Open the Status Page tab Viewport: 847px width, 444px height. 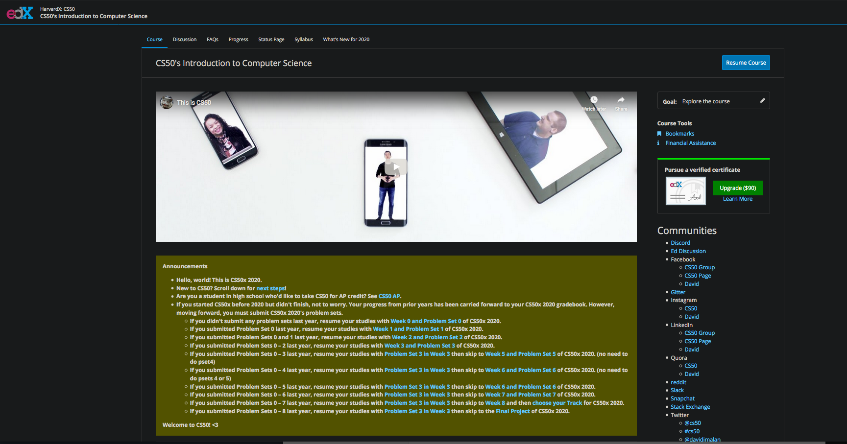[x=271, y=40]
